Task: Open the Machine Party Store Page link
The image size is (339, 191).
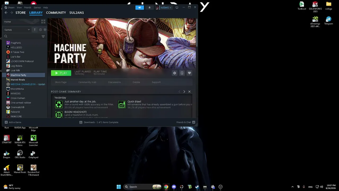Action: pos(61,82)
